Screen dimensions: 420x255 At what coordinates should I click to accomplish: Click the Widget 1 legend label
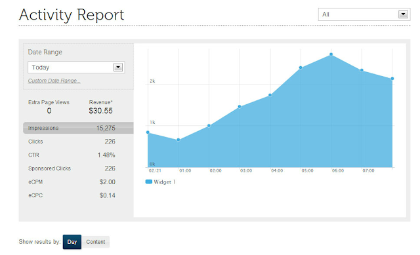click(165, 182)
